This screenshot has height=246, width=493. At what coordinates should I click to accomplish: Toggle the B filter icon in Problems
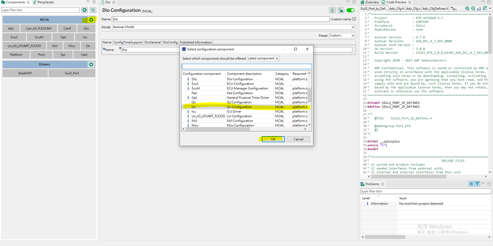[471, 184]
